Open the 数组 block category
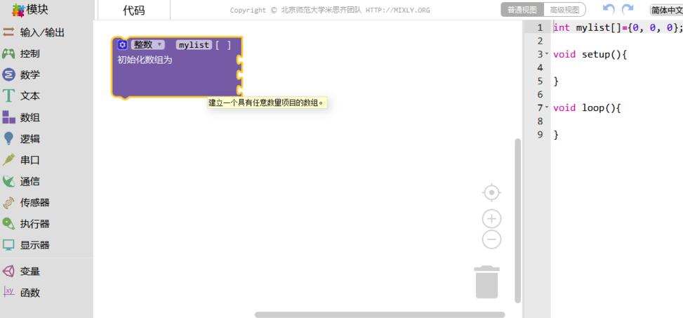 29,117
